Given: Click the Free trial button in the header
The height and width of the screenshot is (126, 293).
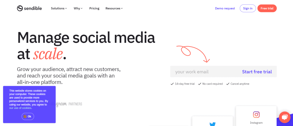Looking at the screenshot, I should [267, 8].
